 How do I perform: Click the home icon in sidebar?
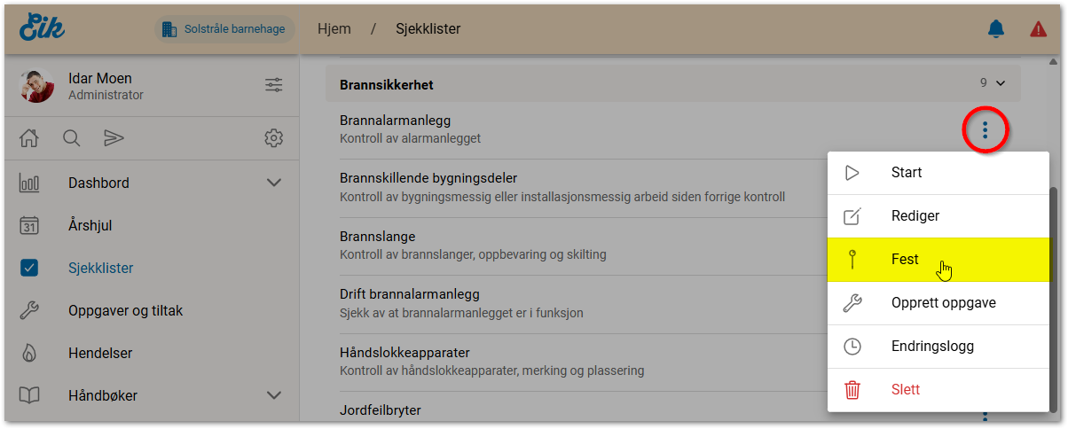[x=29, y=138]
